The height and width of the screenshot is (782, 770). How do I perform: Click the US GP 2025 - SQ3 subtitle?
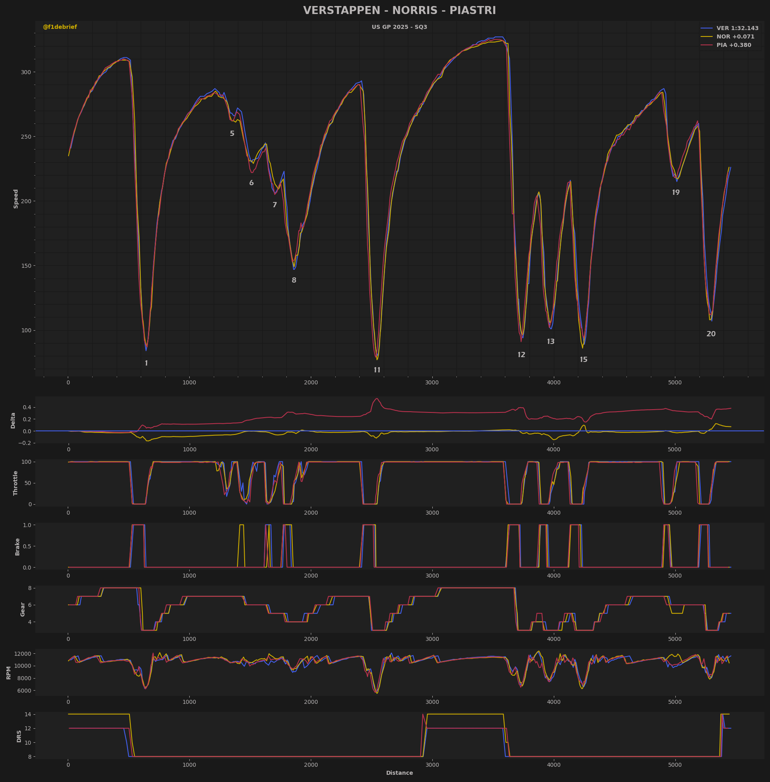[399, 27]
